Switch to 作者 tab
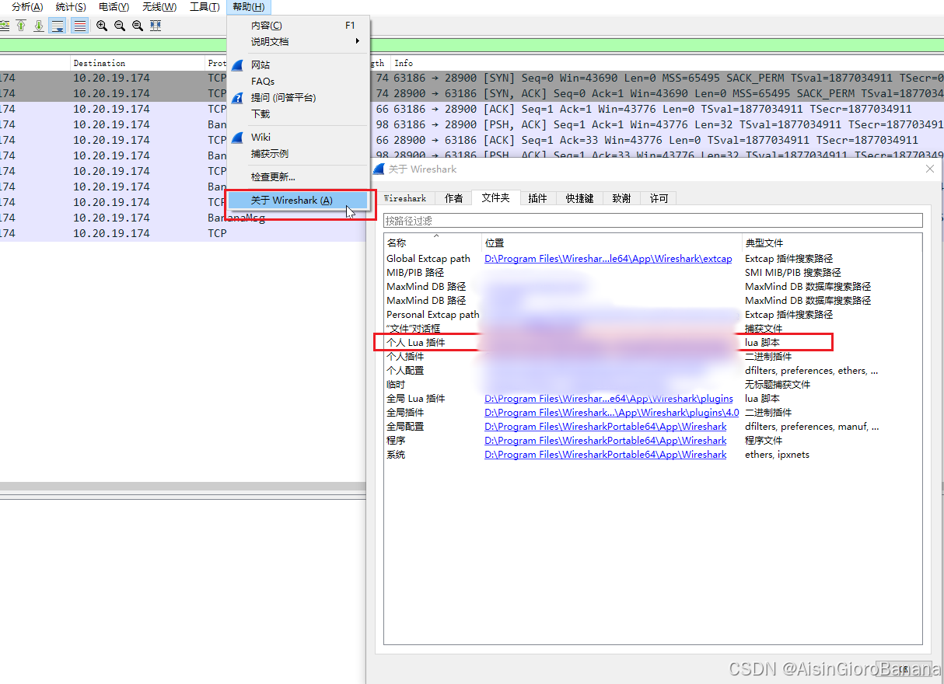Viewport: 944px width, 684px height. [453, 198]
